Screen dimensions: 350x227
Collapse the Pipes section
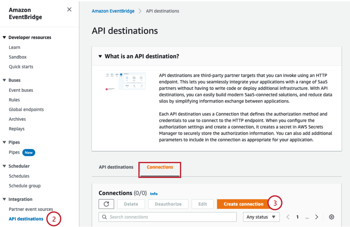(x=4, y=142)
